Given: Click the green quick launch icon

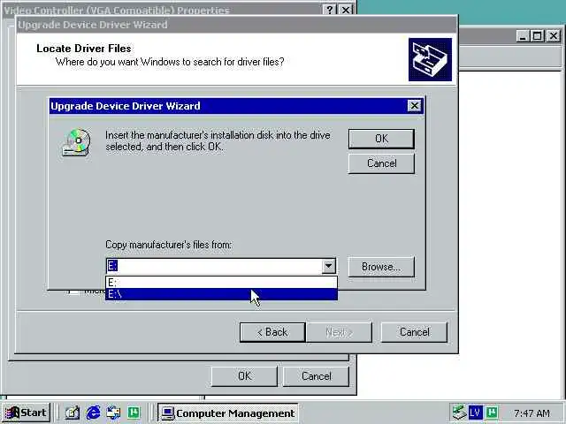Looking at the screenshot, I should tap(134, 413).
